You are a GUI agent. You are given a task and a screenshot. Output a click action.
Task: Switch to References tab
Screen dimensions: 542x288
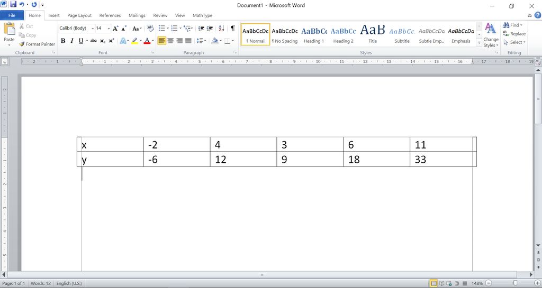click(110, 15)
